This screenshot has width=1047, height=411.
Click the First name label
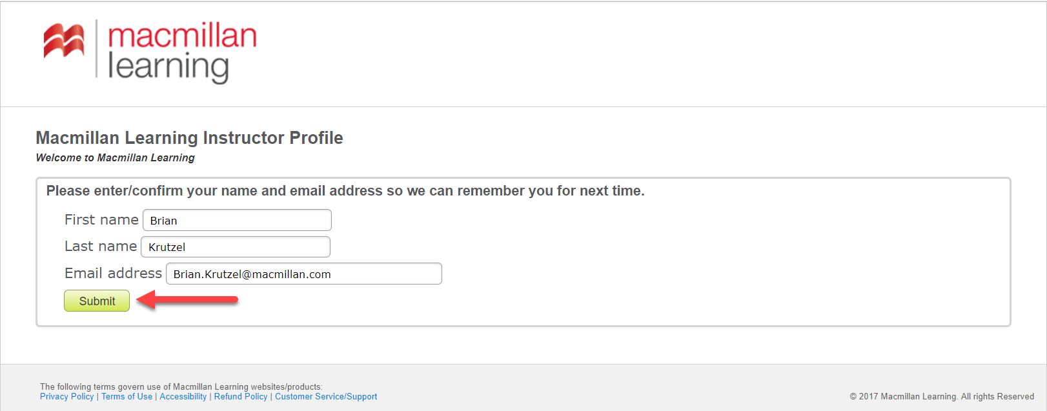[x=101, y=220]
